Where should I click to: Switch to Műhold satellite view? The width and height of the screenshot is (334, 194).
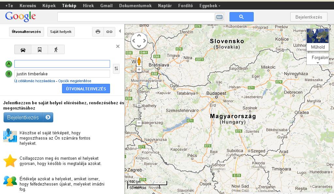(318, 39)
